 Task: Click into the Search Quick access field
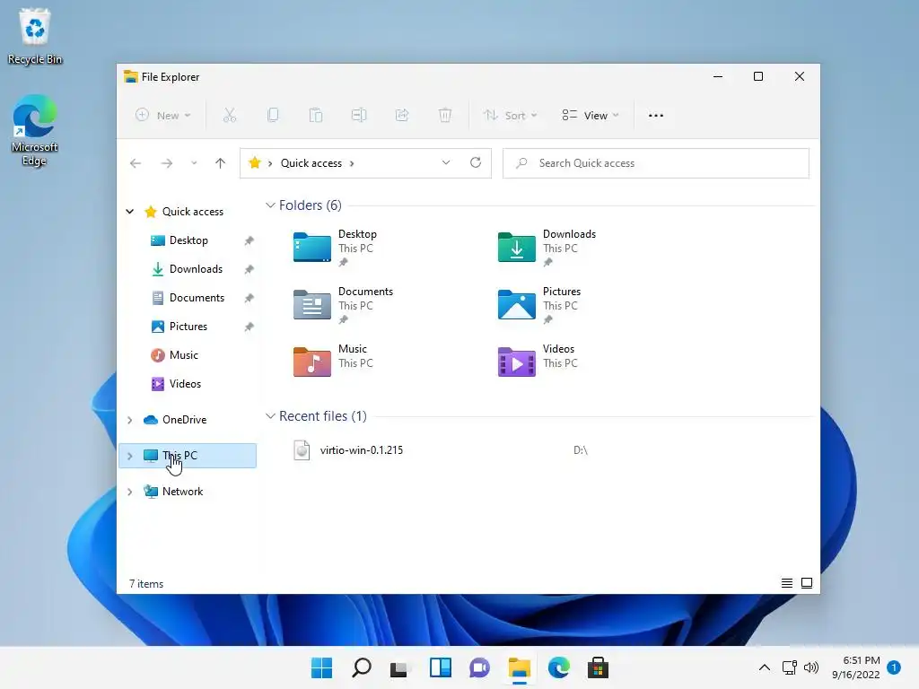click(655, 163)
